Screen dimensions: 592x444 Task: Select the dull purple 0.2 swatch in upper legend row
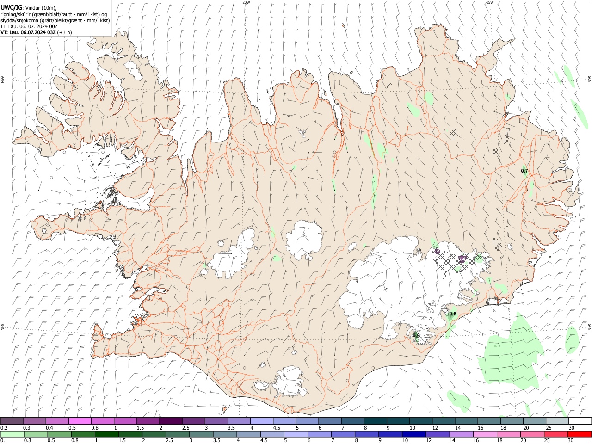pyautogui.click(x=12, y=421)
